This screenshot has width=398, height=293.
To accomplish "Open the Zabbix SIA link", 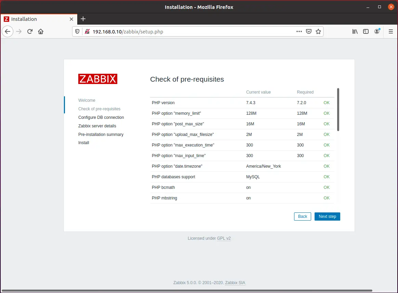I will (235, 283).
